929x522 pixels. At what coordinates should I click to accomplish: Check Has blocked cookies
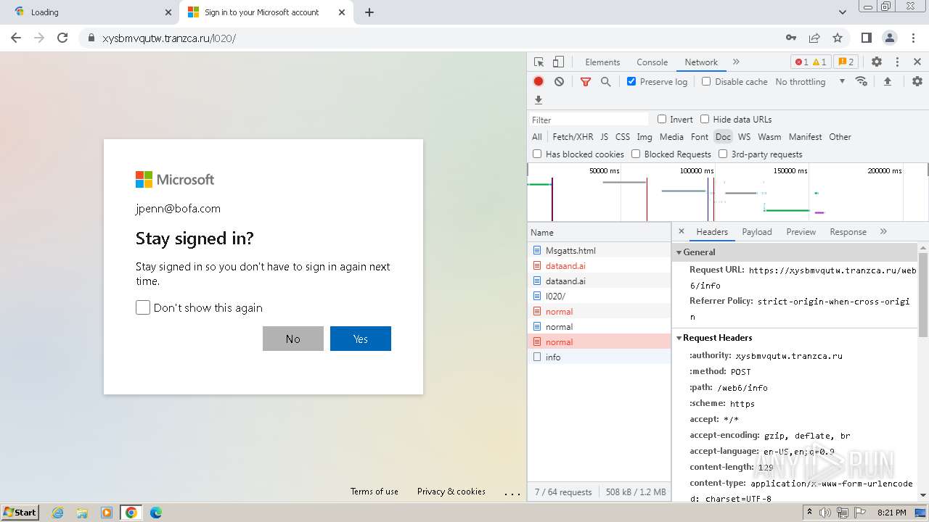click(537, 154)
